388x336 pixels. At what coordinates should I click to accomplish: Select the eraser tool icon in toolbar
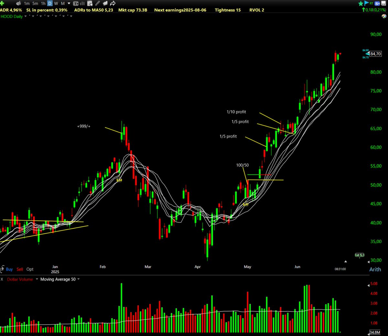19,3
